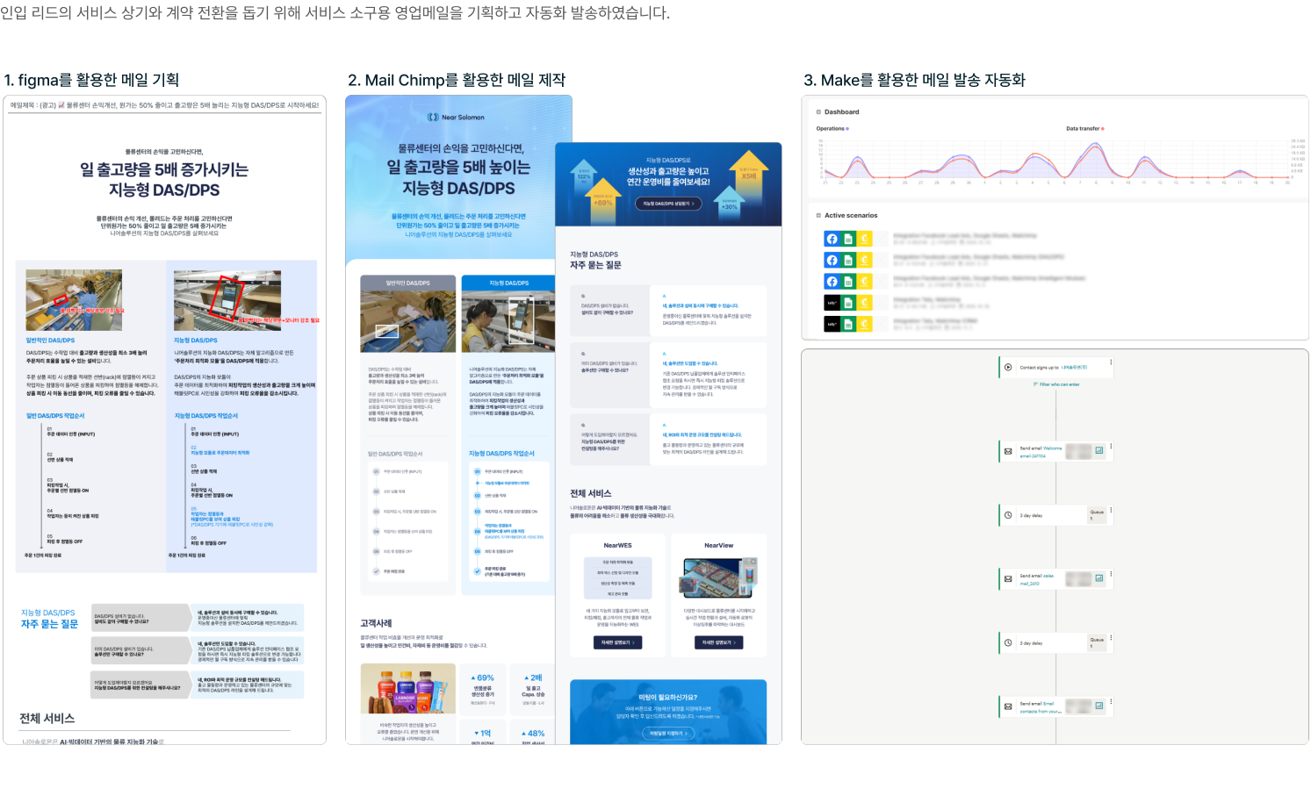The width and height of the screenshot is (1311, 810).
Task: Click the Google Sheets icon in the 'Intelligent Module' scenario row
Action: (848, 281)
